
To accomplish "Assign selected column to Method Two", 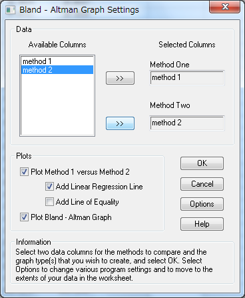I will [x=120, y=123].
